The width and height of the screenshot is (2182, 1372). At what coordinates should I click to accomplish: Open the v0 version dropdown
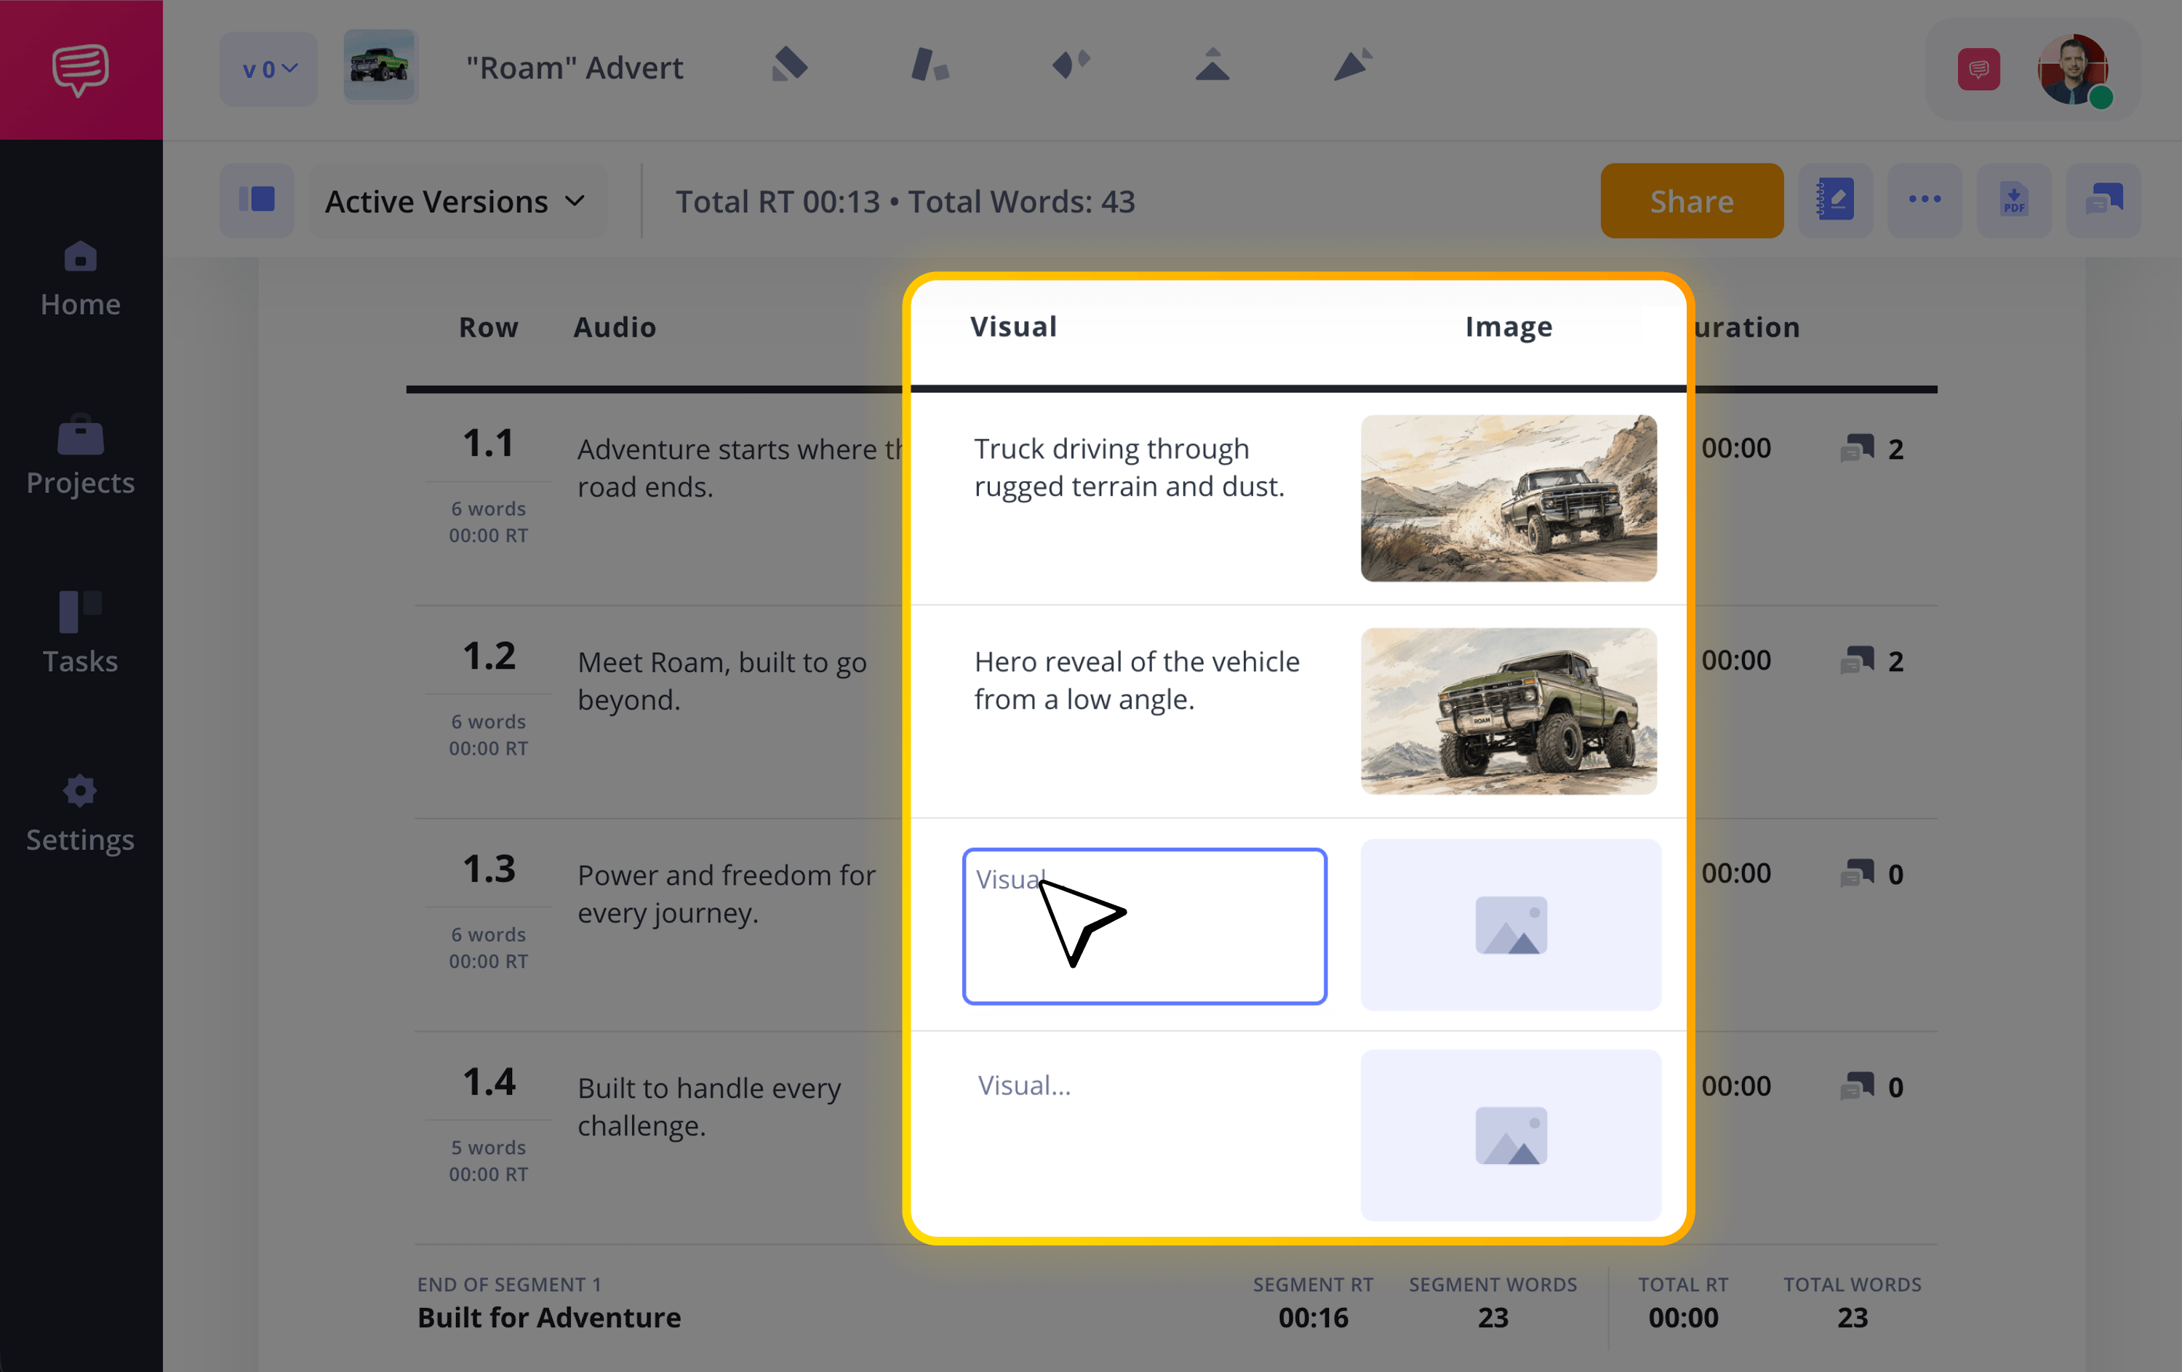pyautogui.click(x=269, y=69)
